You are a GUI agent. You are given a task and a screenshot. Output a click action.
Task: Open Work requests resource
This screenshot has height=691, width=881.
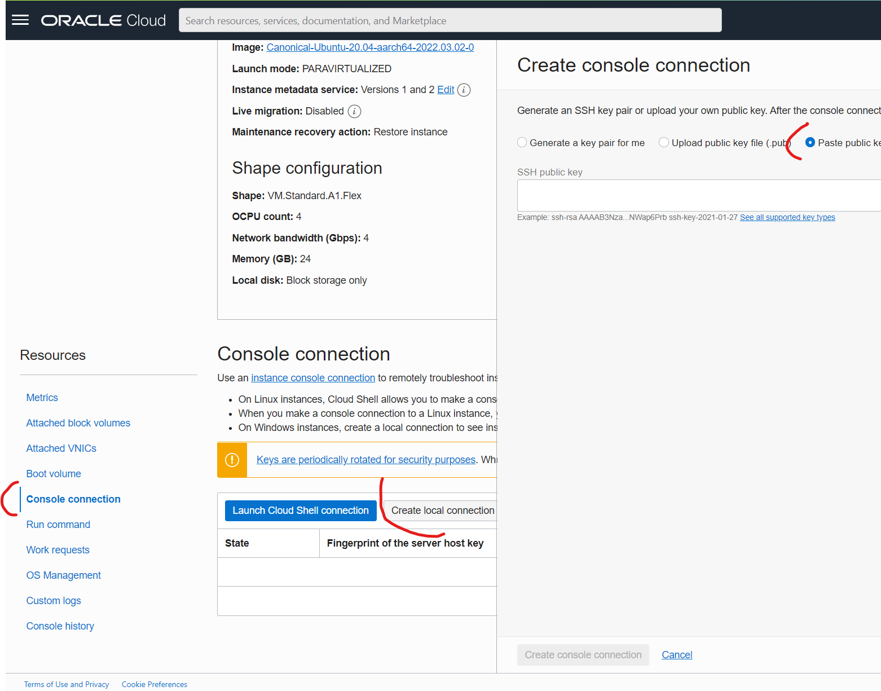click(58, 550)
